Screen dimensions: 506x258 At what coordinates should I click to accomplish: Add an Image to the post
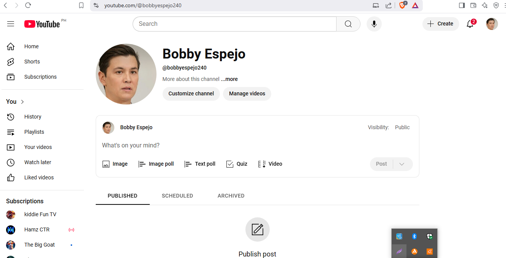115,164
